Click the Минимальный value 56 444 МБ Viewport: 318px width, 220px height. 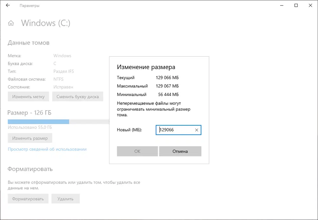pos(168,94)
